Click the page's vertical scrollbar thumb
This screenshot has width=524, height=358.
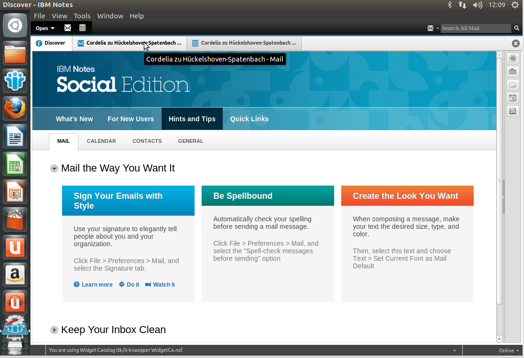499,180
